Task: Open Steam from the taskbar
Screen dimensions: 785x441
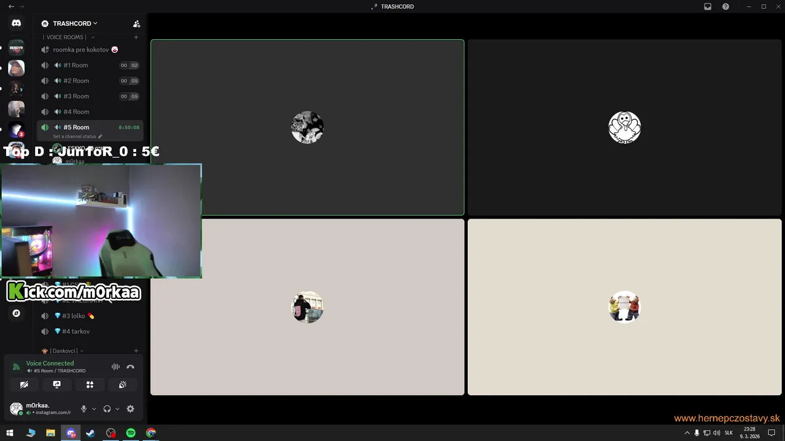Action: (x=91, y=433)
